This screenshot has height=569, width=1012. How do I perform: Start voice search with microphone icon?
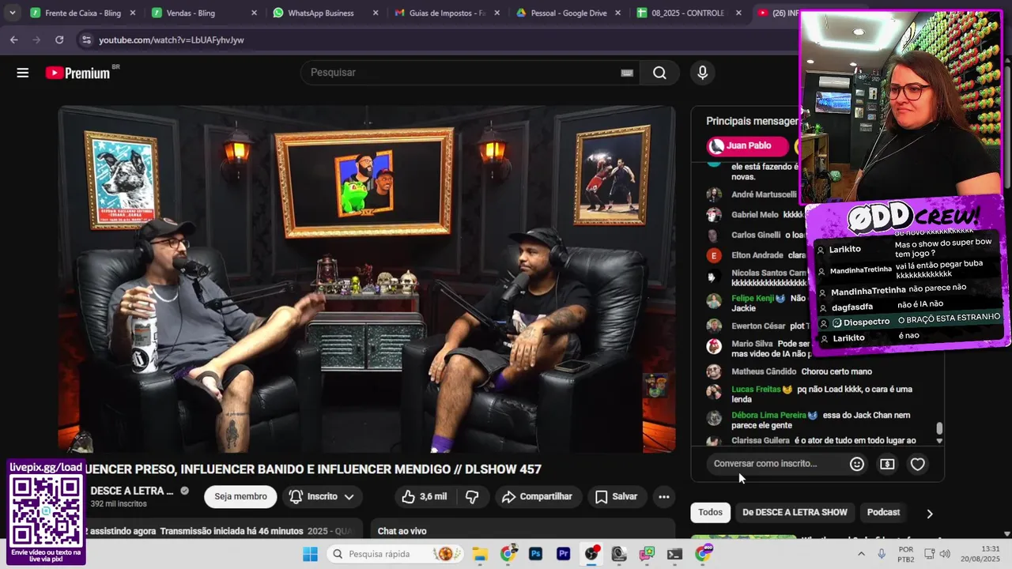click(x=702, y=73)
